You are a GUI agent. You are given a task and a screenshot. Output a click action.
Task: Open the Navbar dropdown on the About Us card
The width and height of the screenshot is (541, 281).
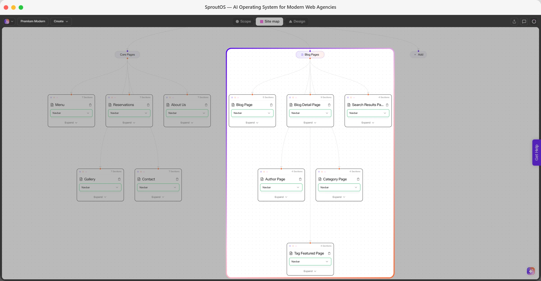(x=187, y=113)
